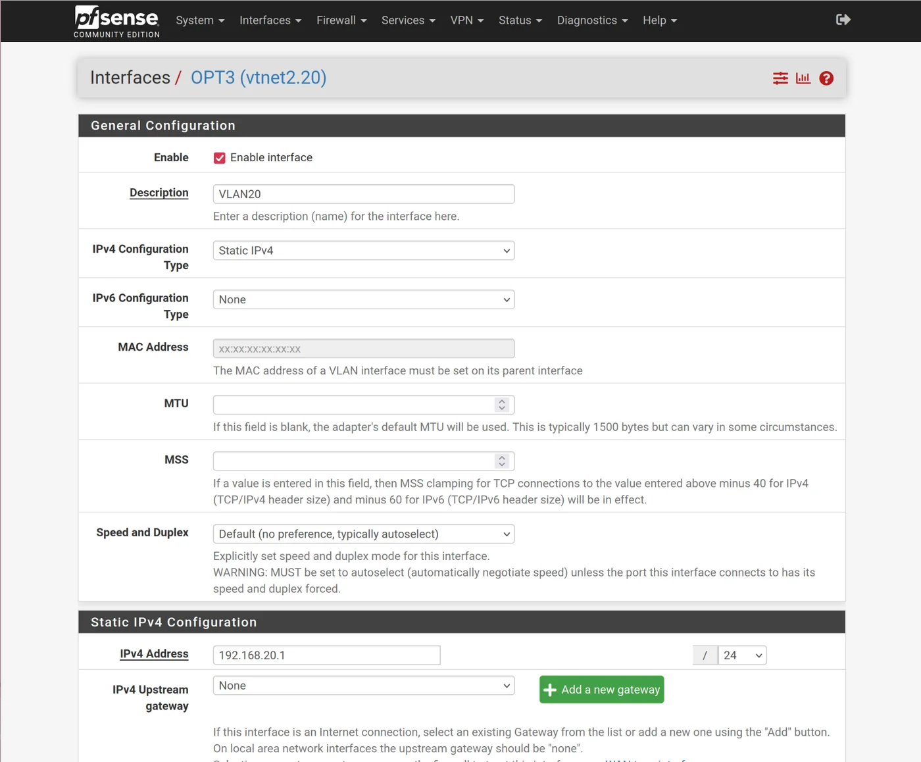921x762 pixels.
Task: Open the related settings icon on title bar
Action: pos(780,78)
